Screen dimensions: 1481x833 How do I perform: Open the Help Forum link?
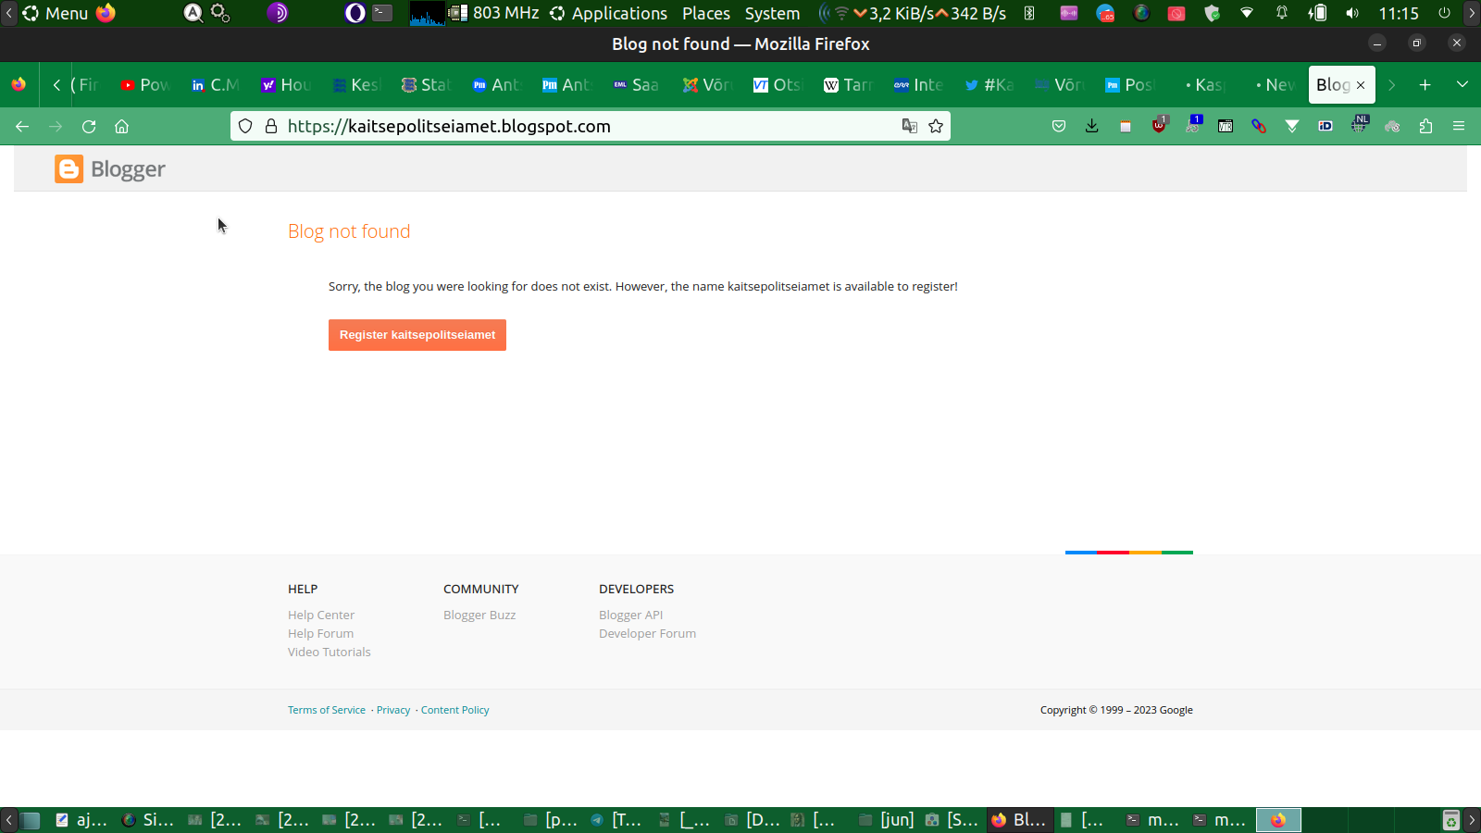click(320, 633)
